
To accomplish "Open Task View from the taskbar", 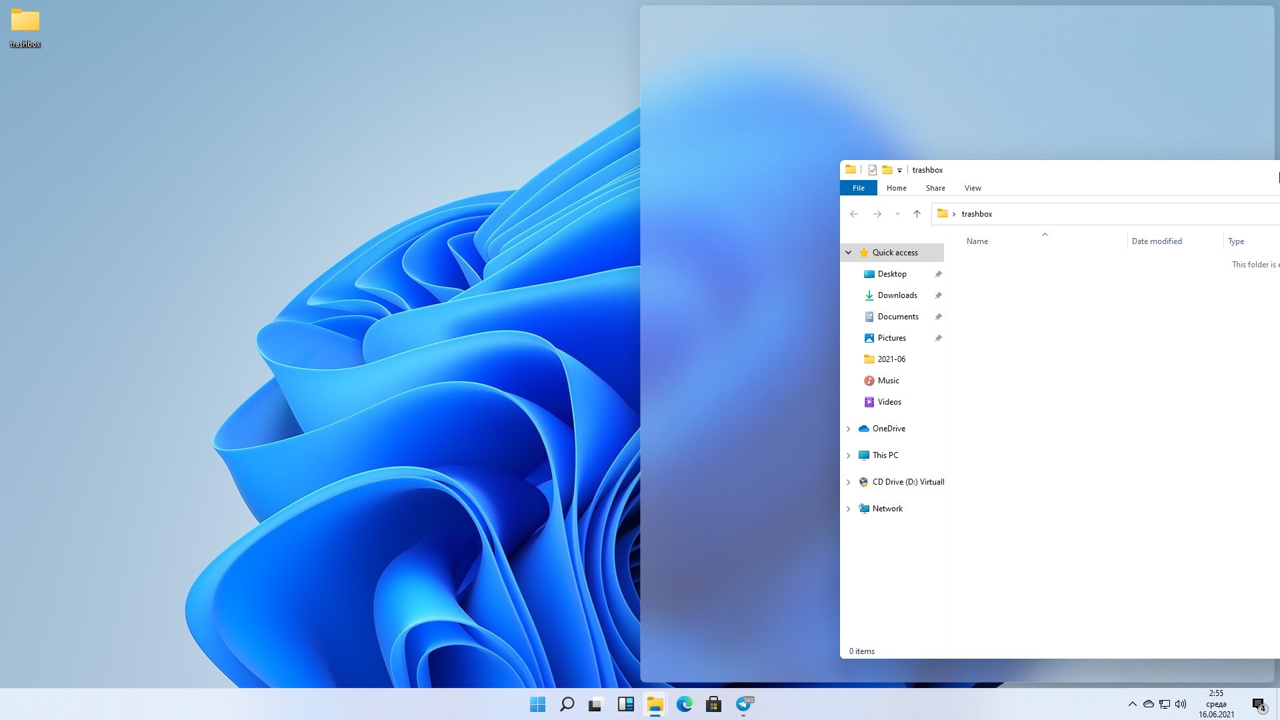I will pyautogui.click(x=596, y=704).
